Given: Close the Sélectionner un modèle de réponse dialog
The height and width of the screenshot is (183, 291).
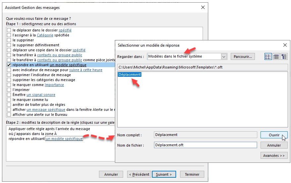Looking at the screenshot, I should tap(285, 45).
